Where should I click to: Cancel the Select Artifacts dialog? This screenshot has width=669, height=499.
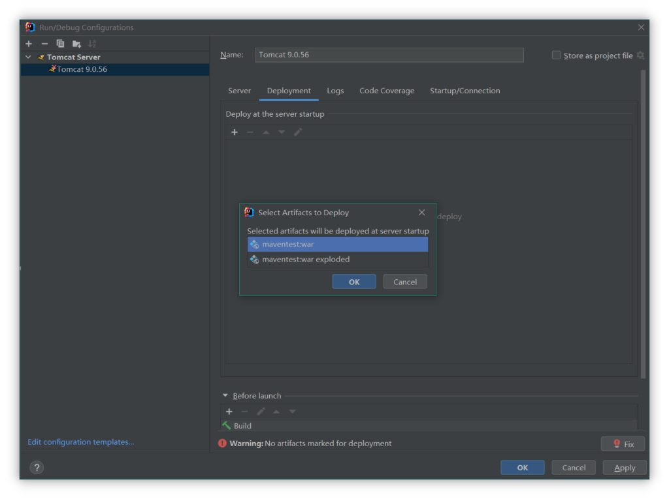(x=405, y=282)
